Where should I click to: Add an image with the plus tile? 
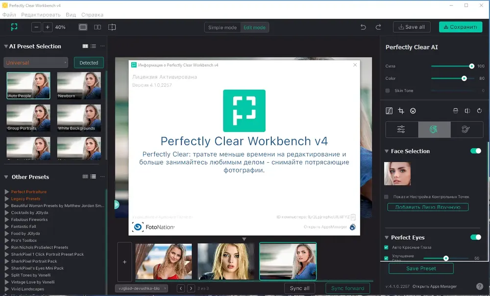point(124,262)
